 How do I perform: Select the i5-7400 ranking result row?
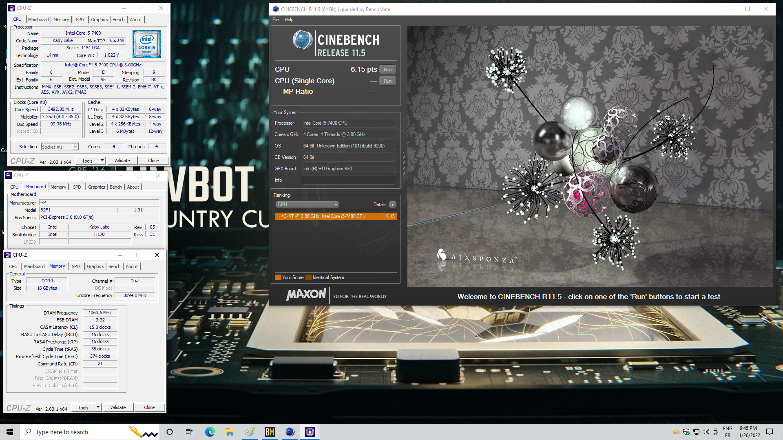click(x=335, y=216)
